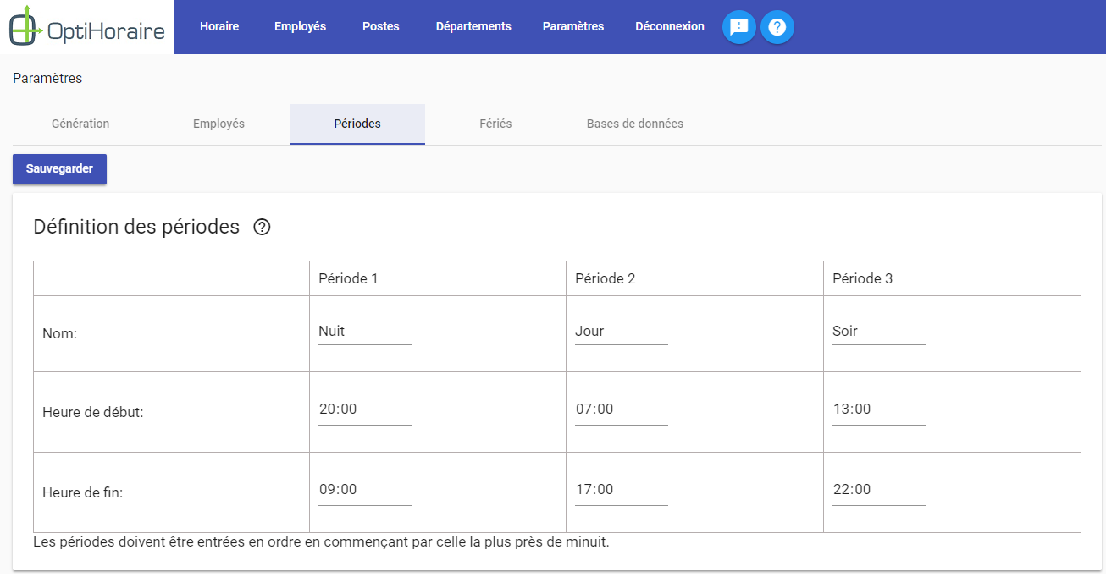Edit end time 22:00 for Période 3

click(879, 490)
